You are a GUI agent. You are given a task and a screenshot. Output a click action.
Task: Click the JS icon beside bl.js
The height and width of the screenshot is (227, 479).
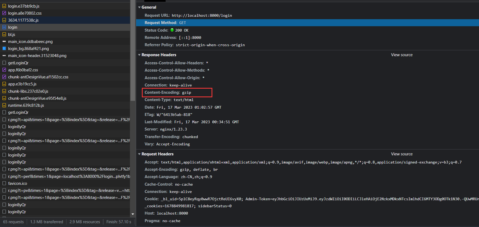tap(4, 34)
